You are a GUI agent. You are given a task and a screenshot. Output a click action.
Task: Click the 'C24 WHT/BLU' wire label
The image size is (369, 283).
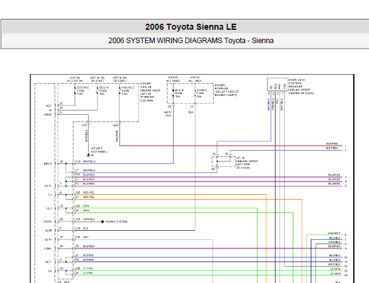point(86,162)
